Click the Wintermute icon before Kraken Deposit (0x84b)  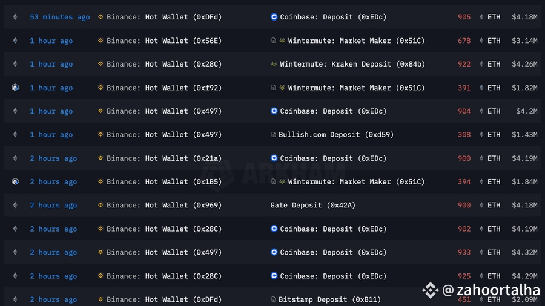click(274, 64)
